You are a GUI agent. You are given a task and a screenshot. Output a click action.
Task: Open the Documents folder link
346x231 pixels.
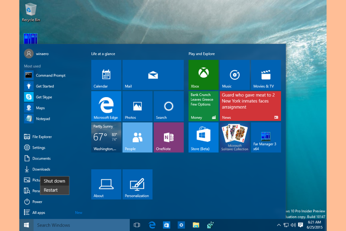[37, 159]
